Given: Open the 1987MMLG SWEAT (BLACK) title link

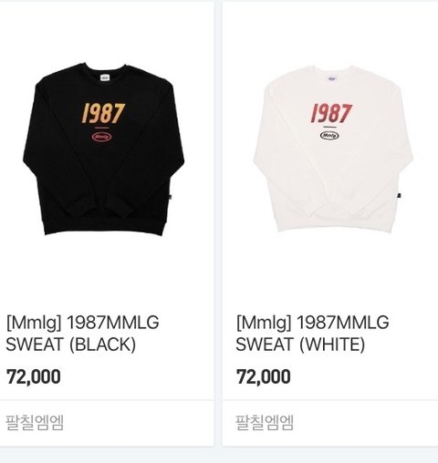Looking at the screenshot, I should click(82, 334).
